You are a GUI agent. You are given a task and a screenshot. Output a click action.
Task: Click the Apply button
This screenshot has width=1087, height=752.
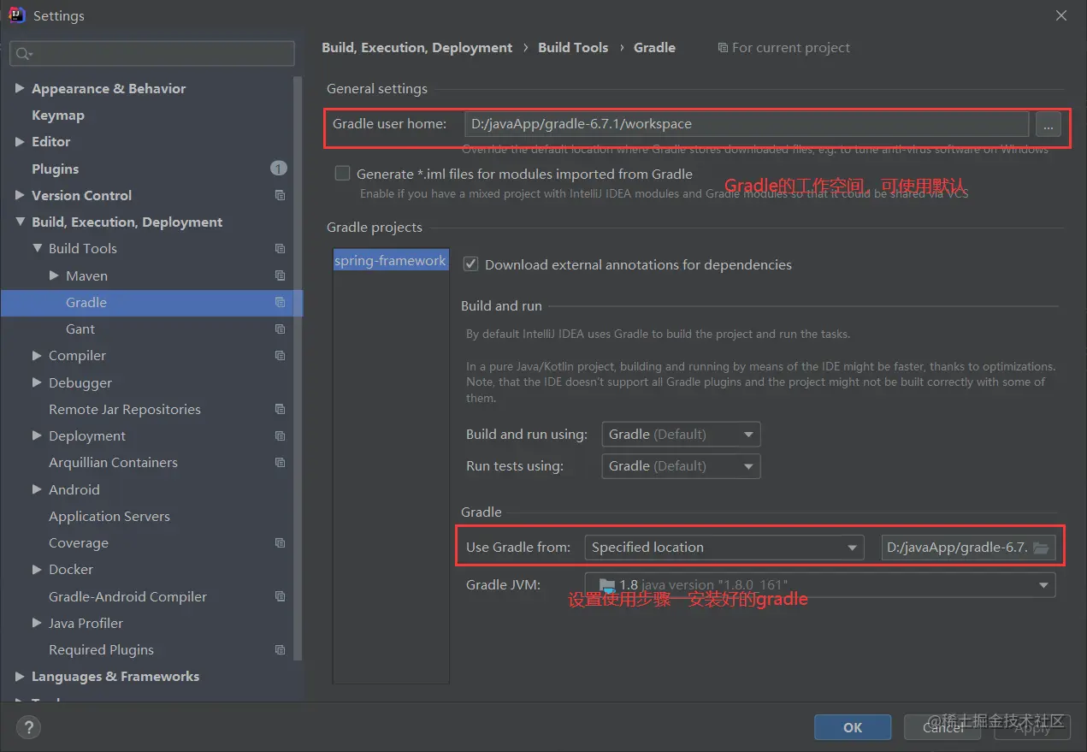click(1032, 727)
